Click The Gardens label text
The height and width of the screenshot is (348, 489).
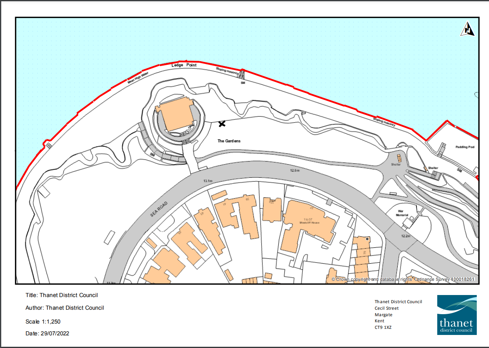[229, 141]
